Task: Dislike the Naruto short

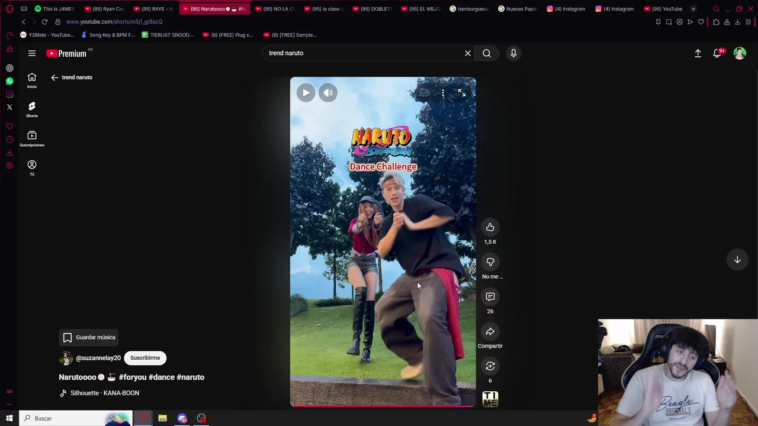Action: click(490, 262)
